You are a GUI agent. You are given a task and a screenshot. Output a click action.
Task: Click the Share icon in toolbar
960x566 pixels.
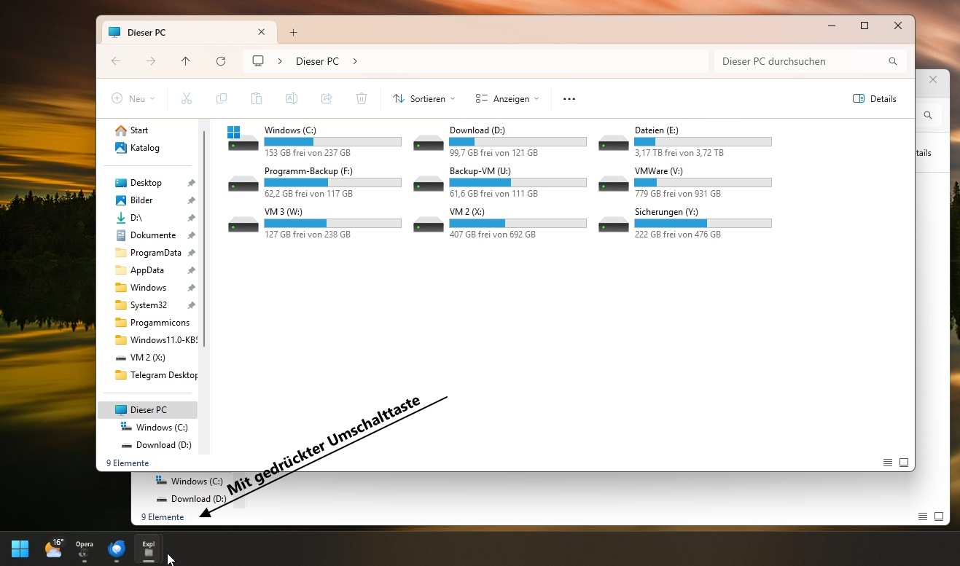[327, 98]
